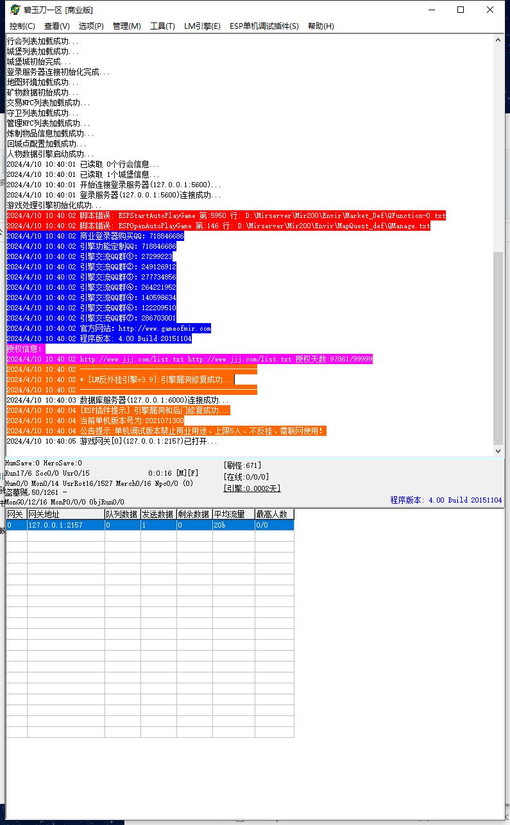
Task: Click the 剩余数据 column header
Action: click(x=194, y=514)
